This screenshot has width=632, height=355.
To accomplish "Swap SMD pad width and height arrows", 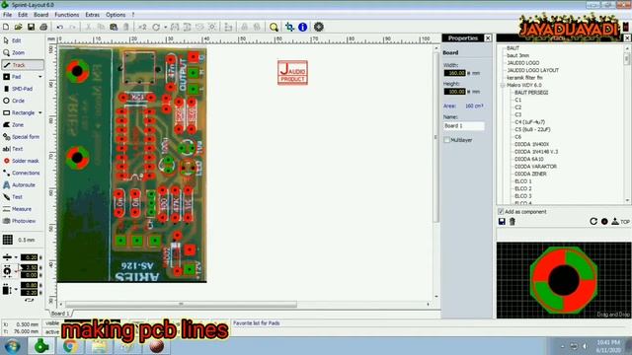I will pyautogui.click(x=29, y=300).
